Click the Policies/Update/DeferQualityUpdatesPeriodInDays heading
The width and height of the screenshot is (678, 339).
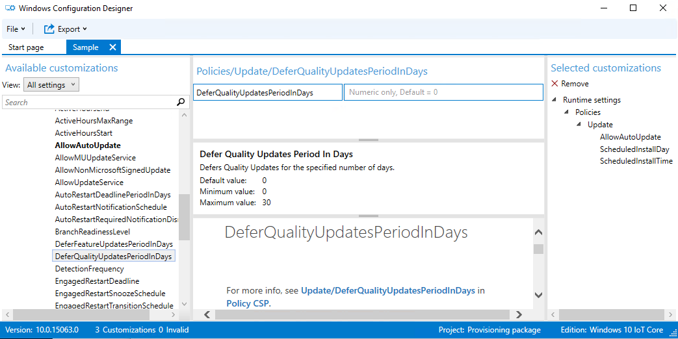[312, 71]
